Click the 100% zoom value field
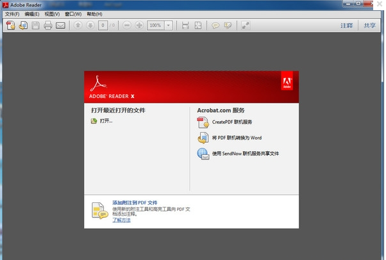Image resolution: width=386 pixels, height=260 pixels. tap(156, 26)
